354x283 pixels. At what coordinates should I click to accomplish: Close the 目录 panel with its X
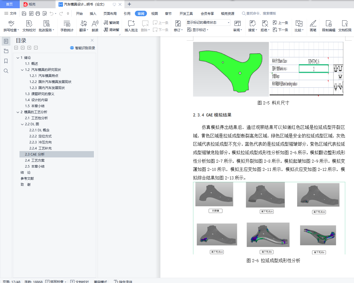[92, 40]
